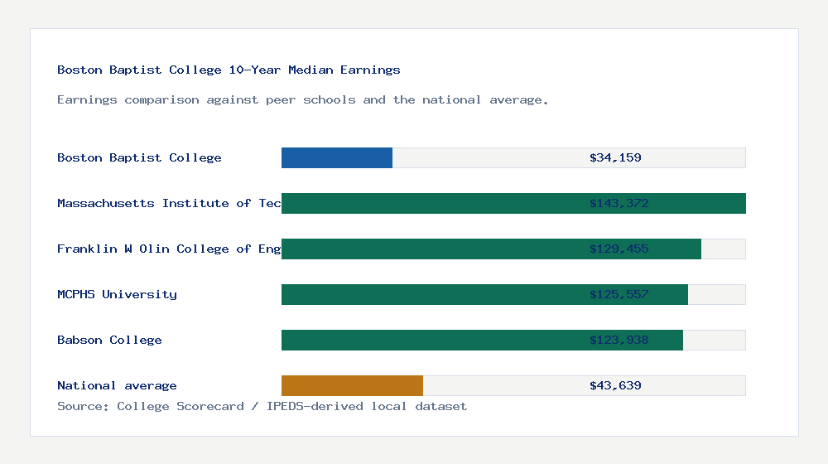Select the $125,557 value label
This screenshot has height=464, width=828.
pyautogui.click(x=619, y=294)
